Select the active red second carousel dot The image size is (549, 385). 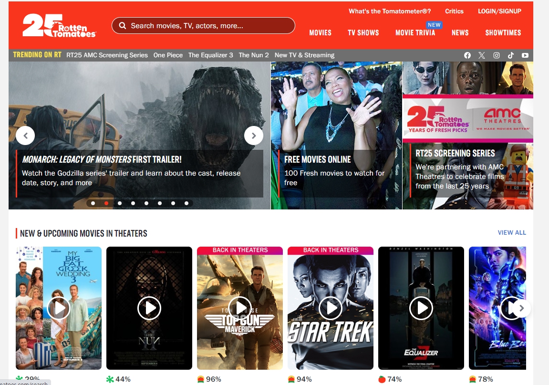(x=106, y=203)
